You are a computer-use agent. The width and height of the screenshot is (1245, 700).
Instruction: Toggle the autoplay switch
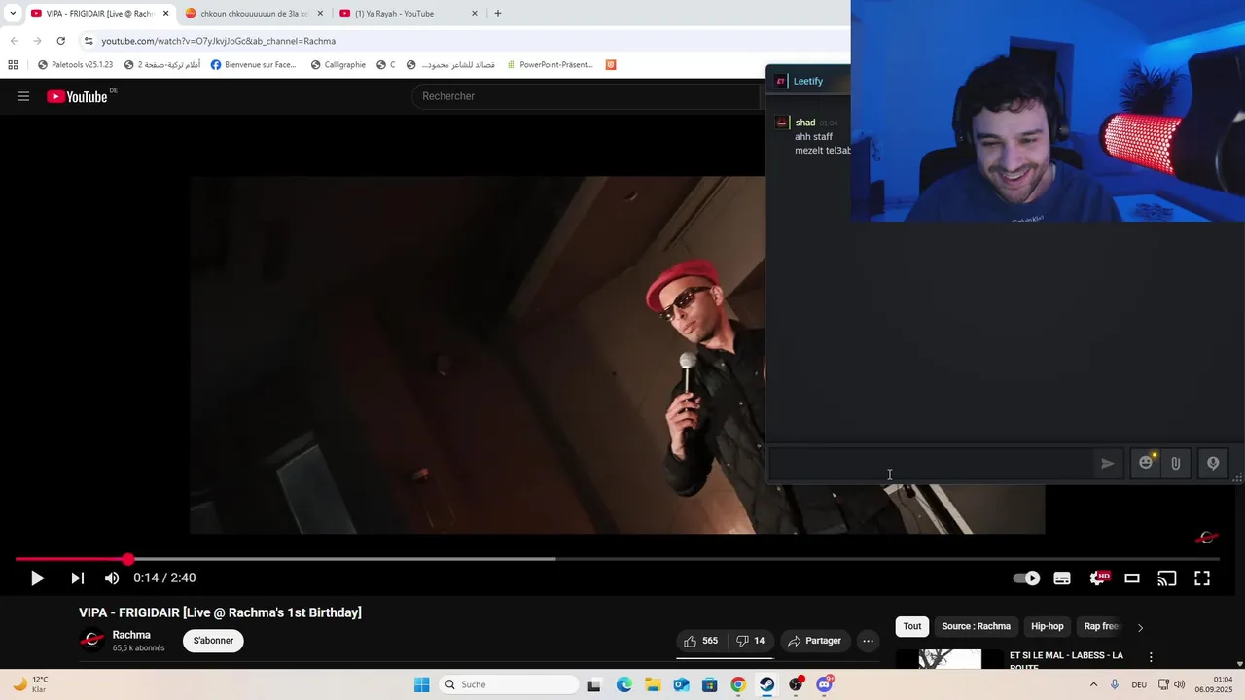coord(1026,577)
